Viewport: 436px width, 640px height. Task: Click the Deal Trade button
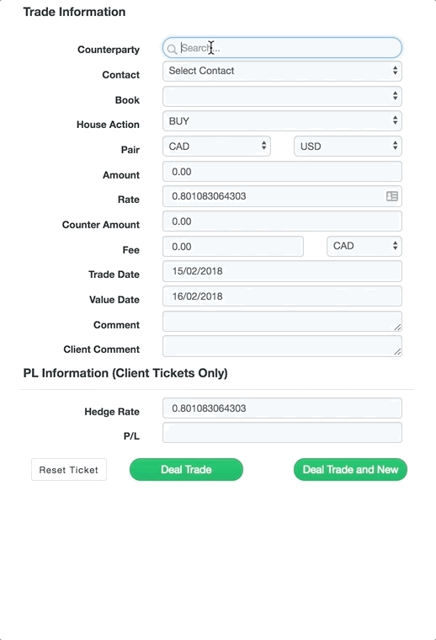186,469
